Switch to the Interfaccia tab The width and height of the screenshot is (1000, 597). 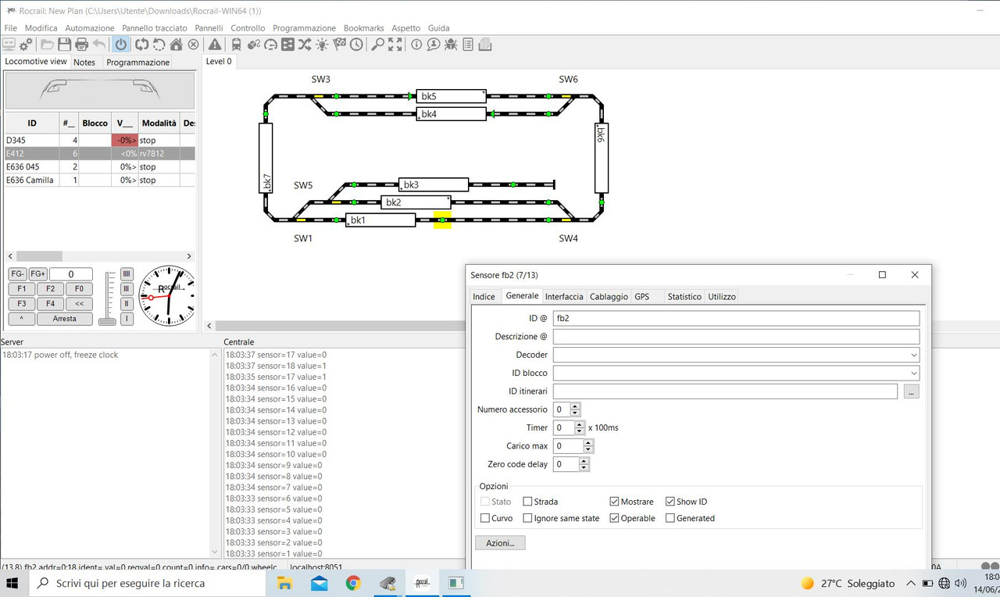(564, 297)
